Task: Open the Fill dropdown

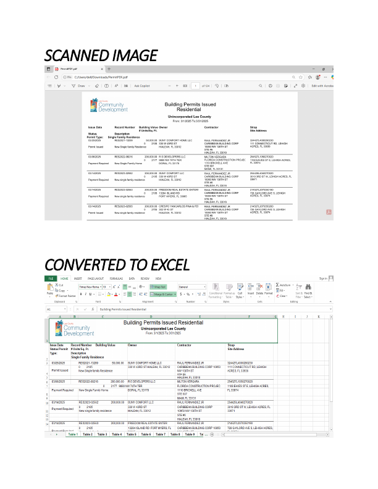Action: (x=280, y=290)
